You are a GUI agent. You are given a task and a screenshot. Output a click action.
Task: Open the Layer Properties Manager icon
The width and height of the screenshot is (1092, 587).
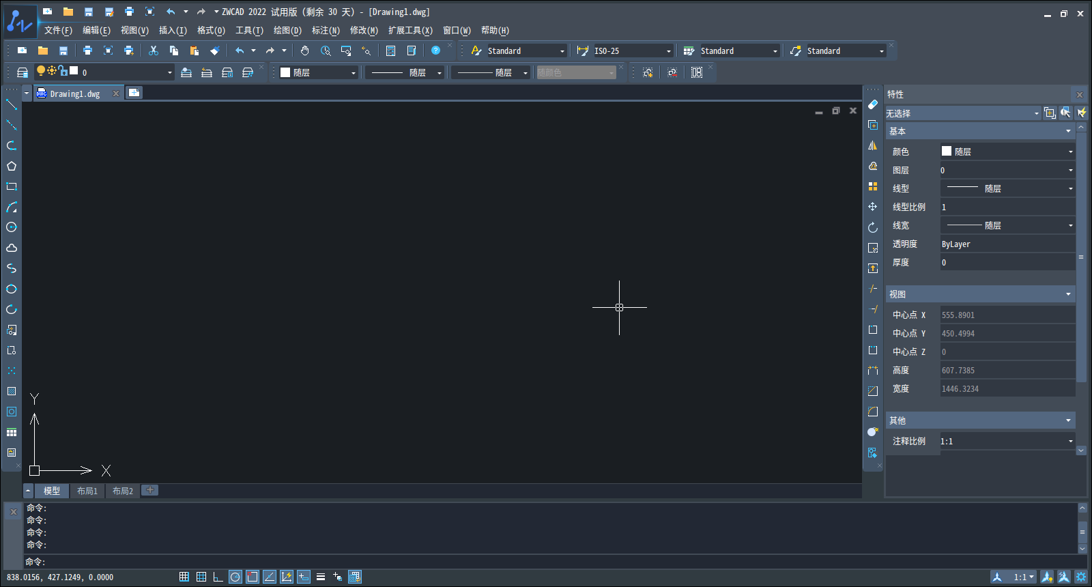coord(23,72)
